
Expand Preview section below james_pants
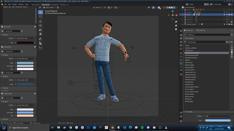point(1,88)
